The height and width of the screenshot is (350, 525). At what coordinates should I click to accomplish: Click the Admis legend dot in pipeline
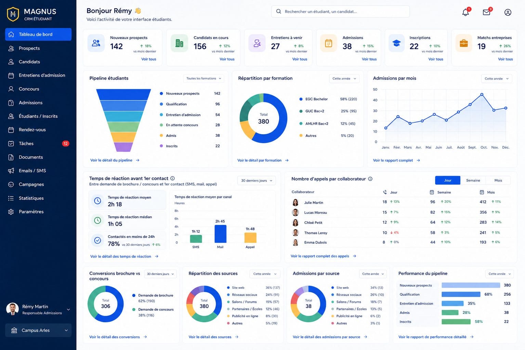coord(161,136)
